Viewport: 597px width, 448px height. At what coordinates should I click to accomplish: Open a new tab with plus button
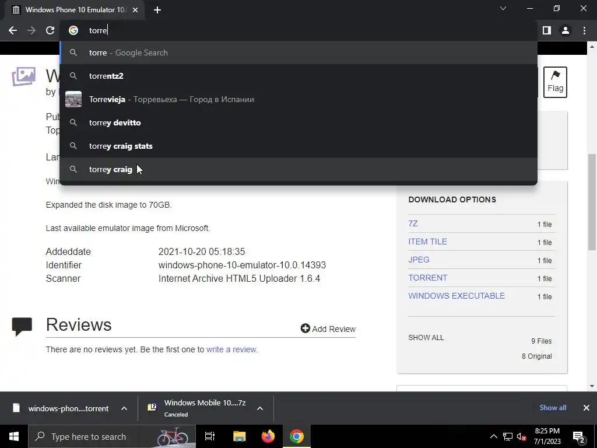click(x=157, y=10)
